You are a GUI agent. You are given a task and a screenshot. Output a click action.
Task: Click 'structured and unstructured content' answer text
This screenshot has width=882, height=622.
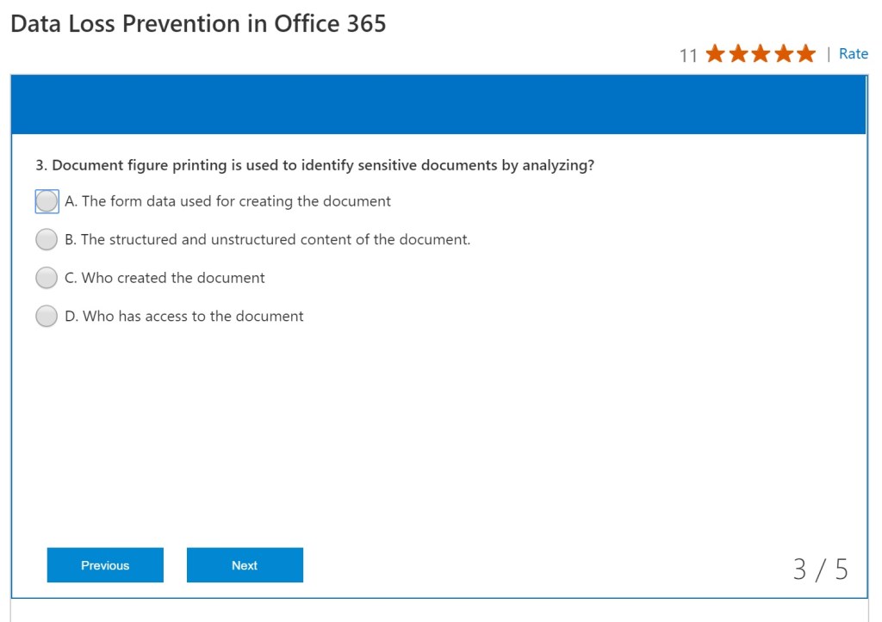tap(268, 240)
